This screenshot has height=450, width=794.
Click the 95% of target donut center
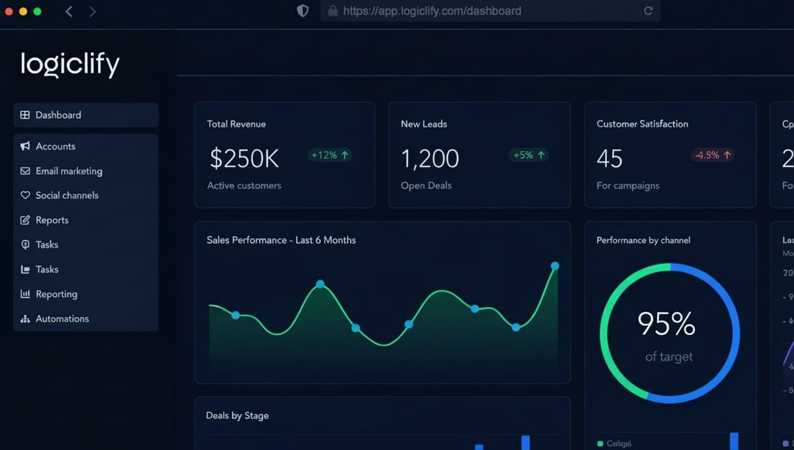pyautogui.click(x=669, y=333)
